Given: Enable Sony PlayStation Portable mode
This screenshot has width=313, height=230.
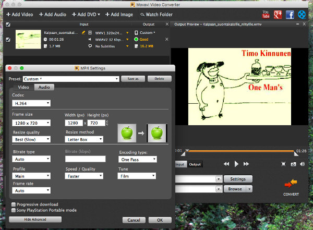Looking at the screenshot, I should coord(14,210).
